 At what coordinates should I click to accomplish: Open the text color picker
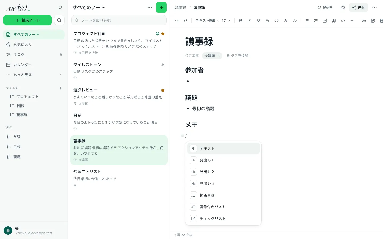pos(286,21)
